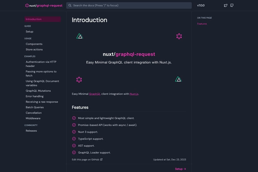Open Authentication via HTTP header example
This screenshot has height=172, width=258.
(41, 64)
